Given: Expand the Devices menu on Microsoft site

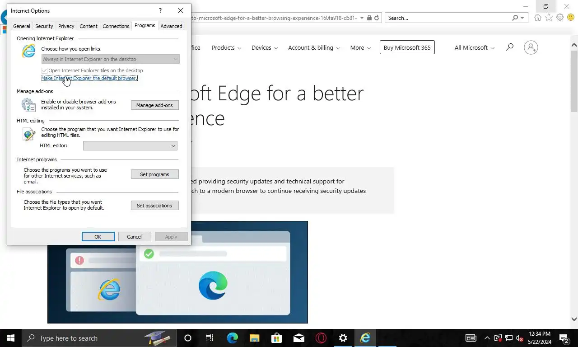Looking at the screenshot, I should 265,47.
